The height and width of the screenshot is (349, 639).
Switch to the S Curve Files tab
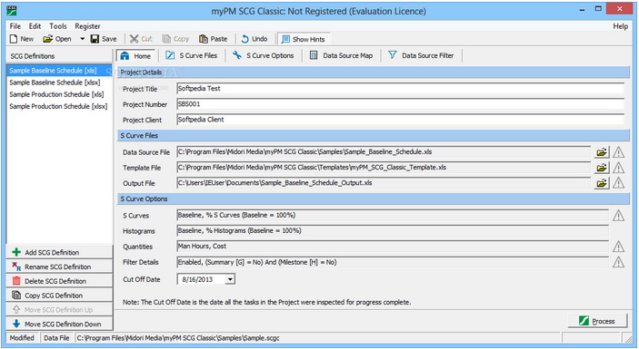[x=191, y=55]
